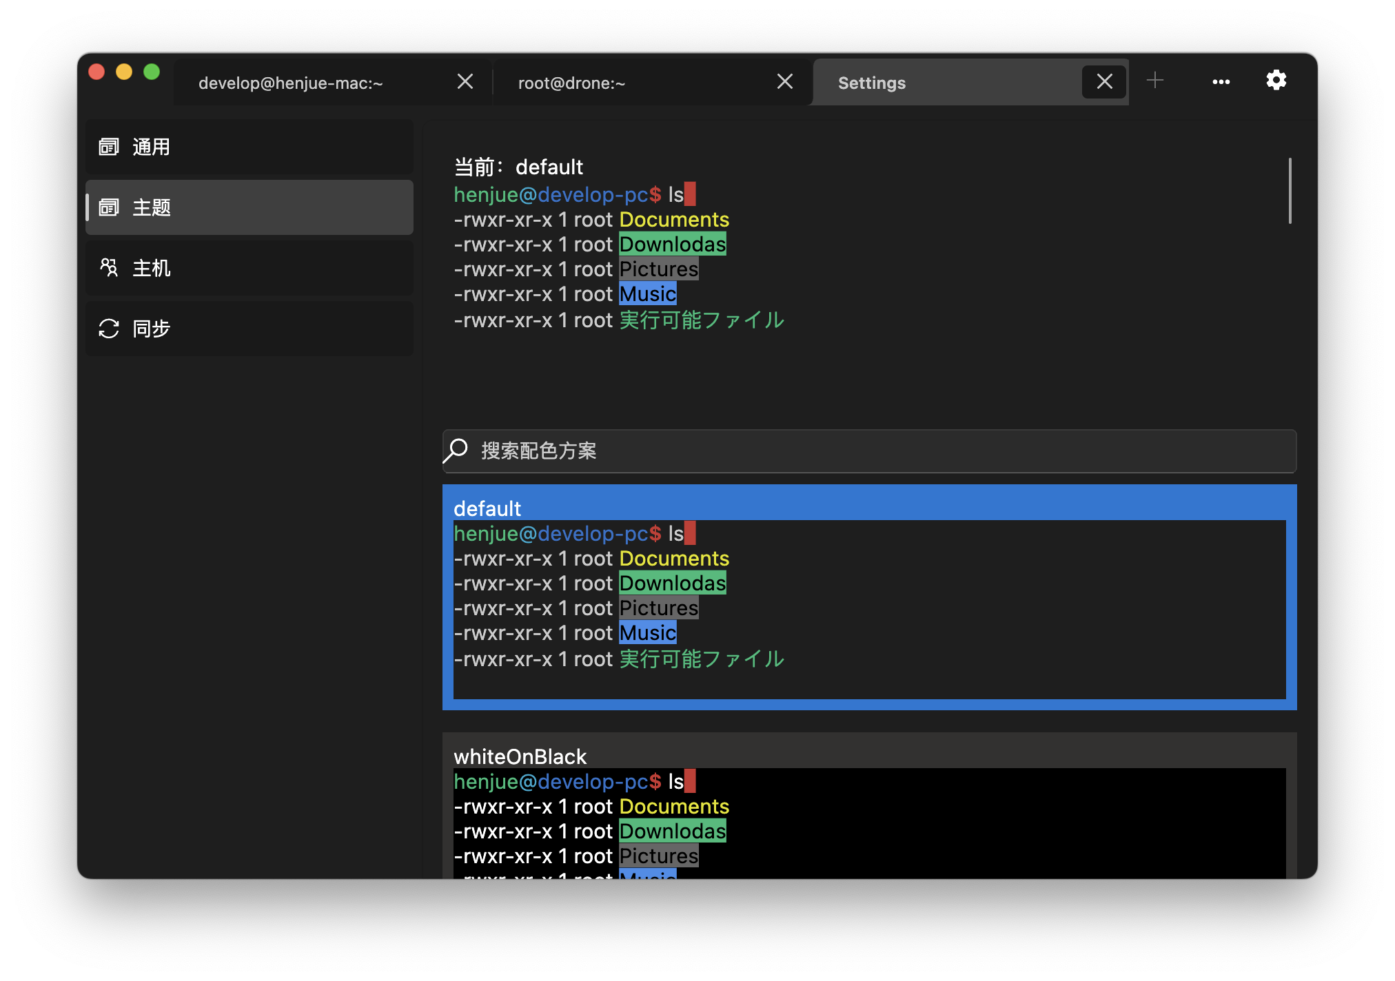Click the 主题 theme section icon
The height and width of the screenshot is (981, 1395).
click(x=109, y=207)
